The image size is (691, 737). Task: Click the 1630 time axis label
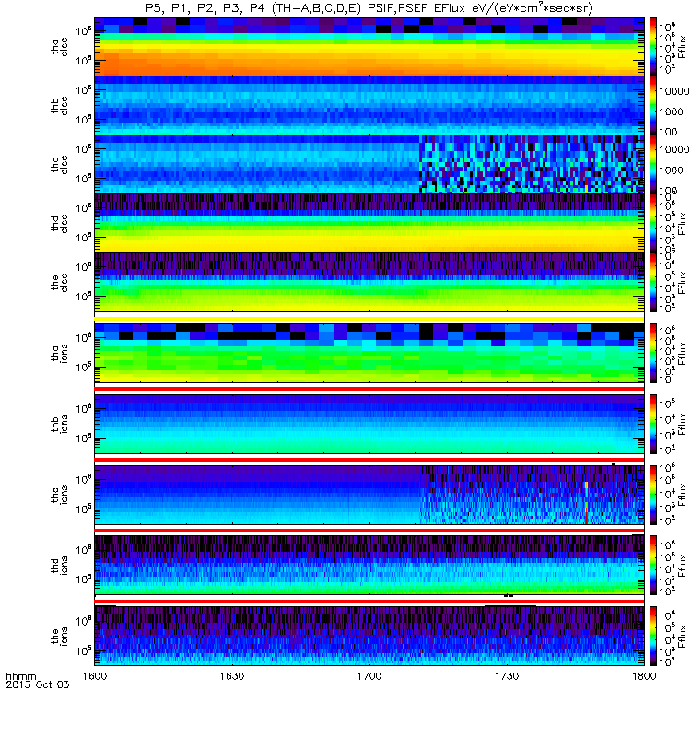tap(232, 676)
